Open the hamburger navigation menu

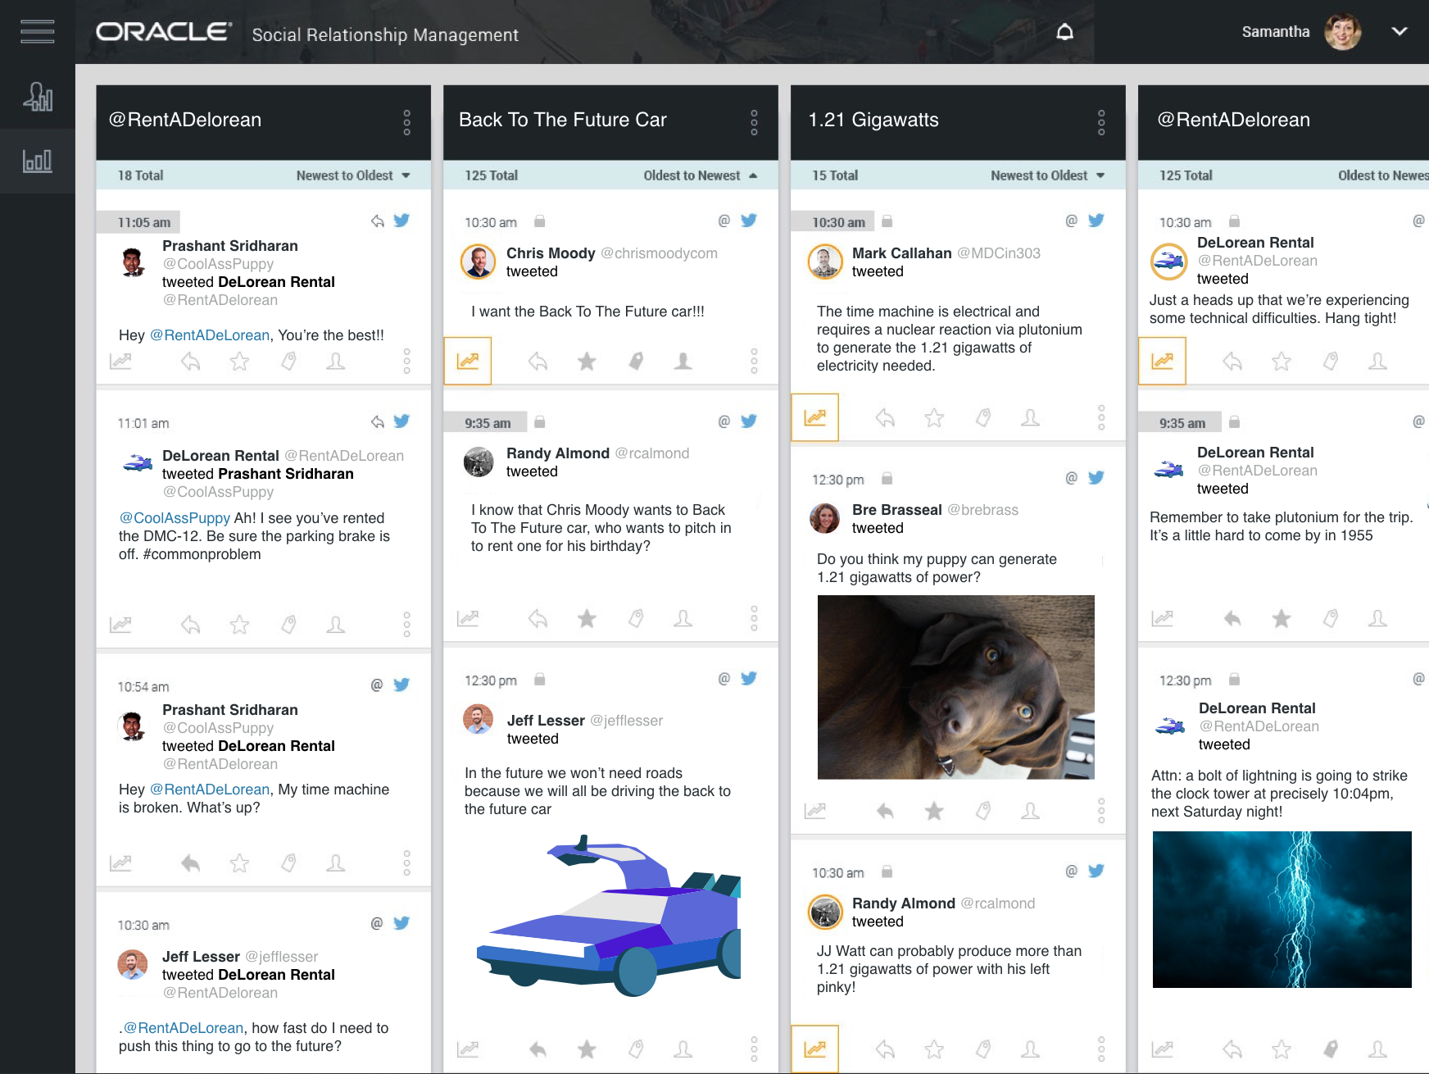[x=38, y=31]
